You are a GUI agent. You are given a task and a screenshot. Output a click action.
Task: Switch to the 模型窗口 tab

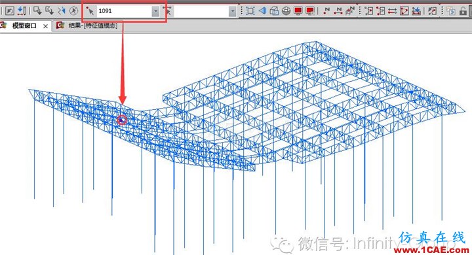click(x=24, y=26)
